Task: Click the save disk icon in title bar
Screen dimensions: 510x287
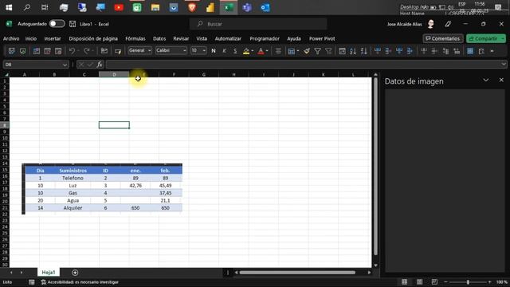Action: [73, 24]
